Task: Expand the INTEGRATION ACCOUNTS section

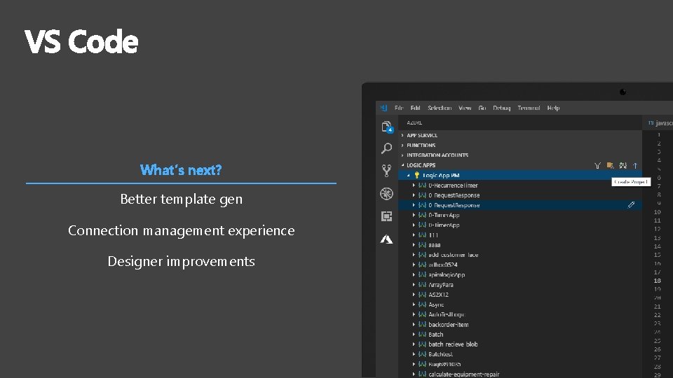Action: 402,155
